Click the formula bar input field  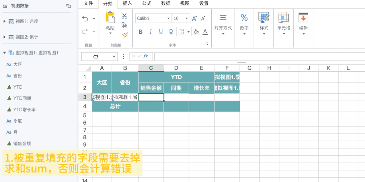click(260, 56)
